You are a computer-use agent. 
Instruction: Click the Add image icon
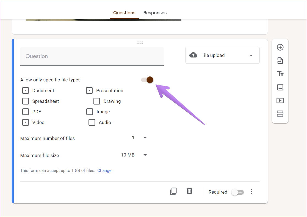click(280, 87)
